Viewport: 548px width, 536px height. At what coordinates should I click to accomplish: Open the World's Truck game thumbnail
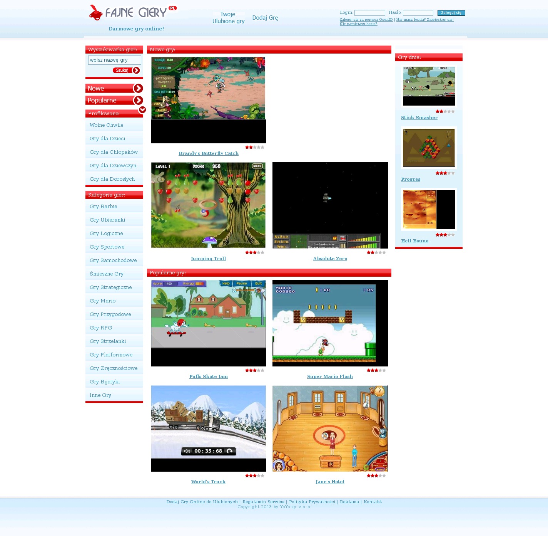coord(208,428)
